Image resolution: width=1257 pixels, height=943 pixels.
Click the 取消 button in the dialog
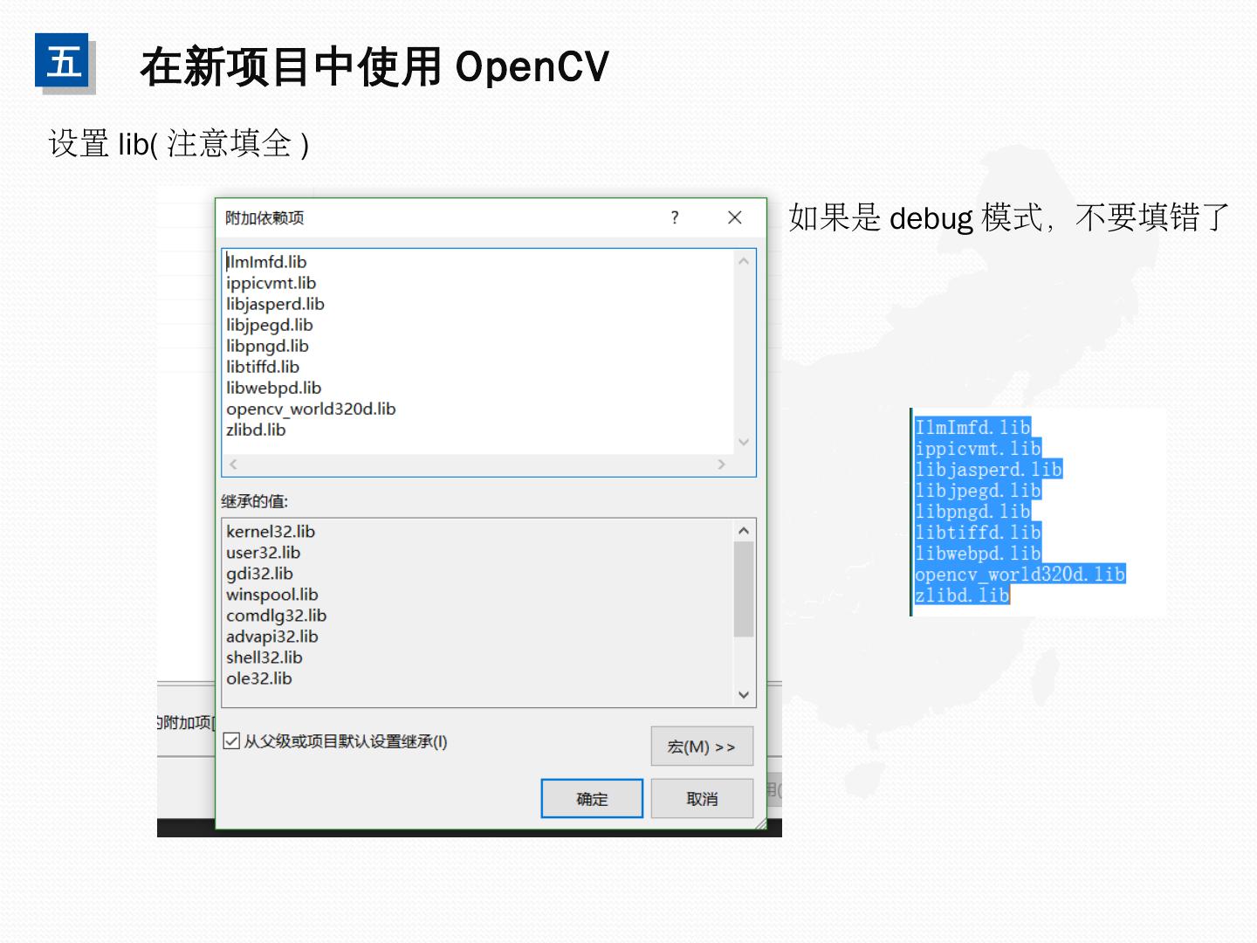point(702,798)
